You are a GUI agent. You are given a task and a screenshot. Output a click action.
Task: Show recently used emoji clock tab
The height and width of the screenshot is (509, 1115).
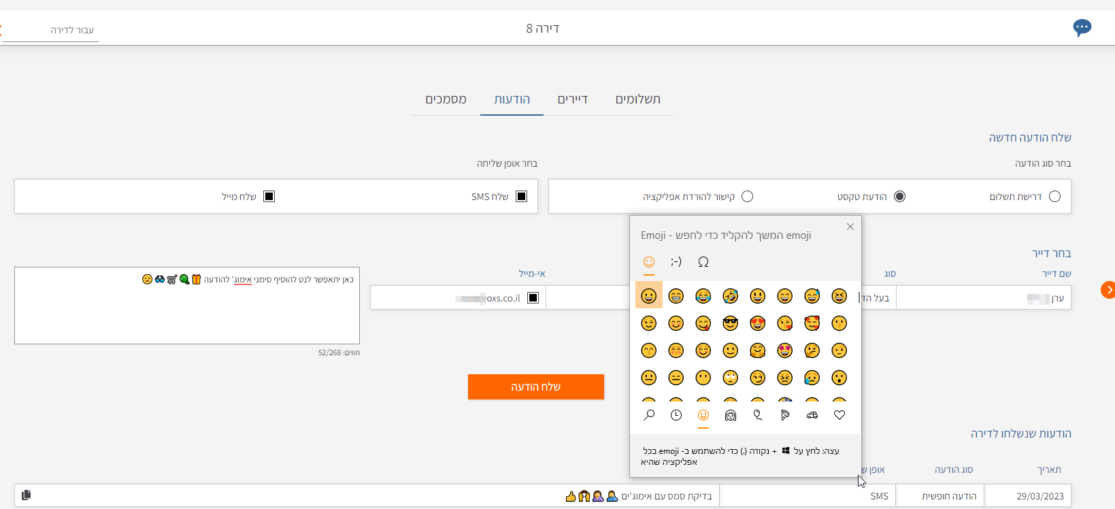point(676,415)
